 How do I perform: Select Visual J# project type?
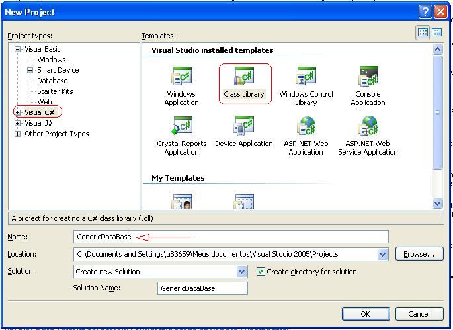39,123
